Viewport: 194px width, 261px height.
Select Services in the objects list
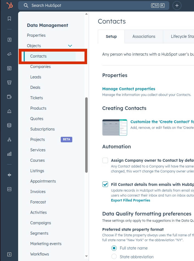38,150
